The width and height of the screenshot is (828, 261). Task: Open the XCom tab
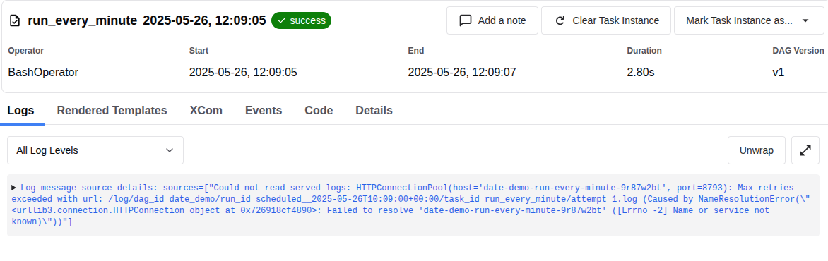click(206, 110)
